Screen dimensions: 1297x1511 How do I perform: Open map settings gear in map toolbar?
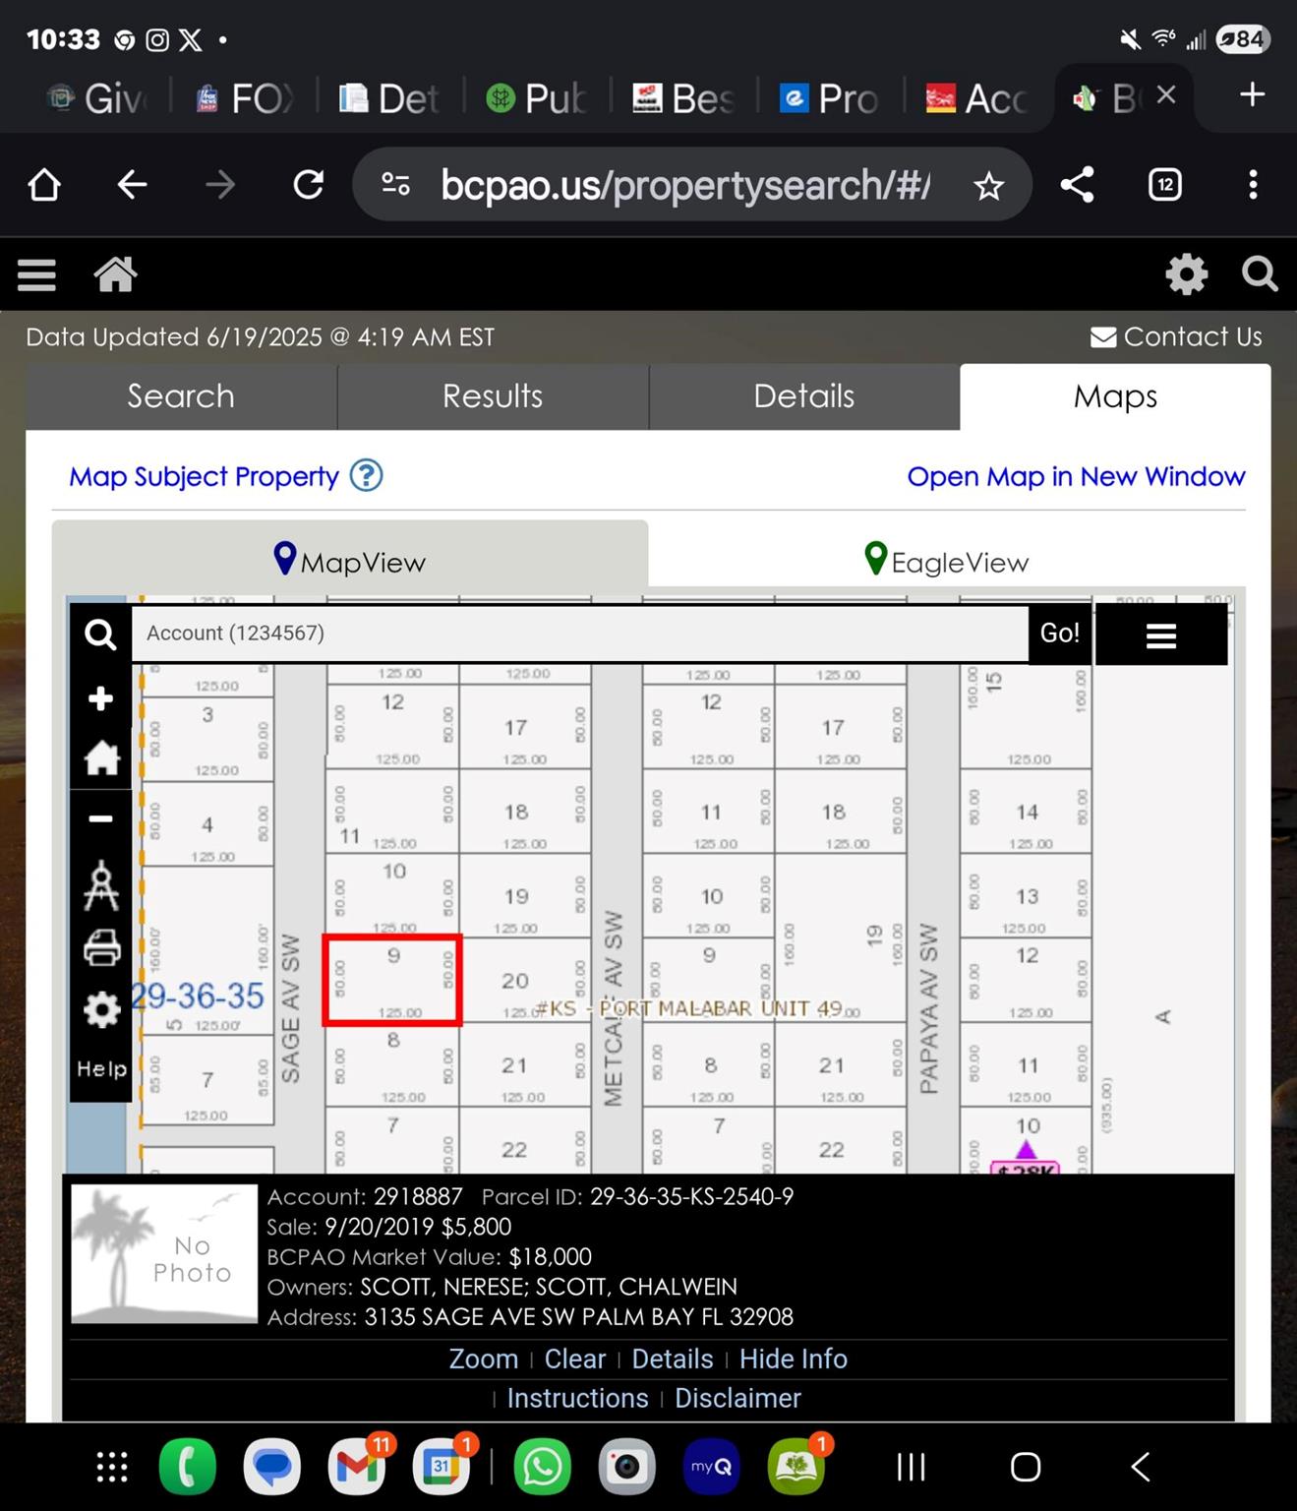point(100,1009)
